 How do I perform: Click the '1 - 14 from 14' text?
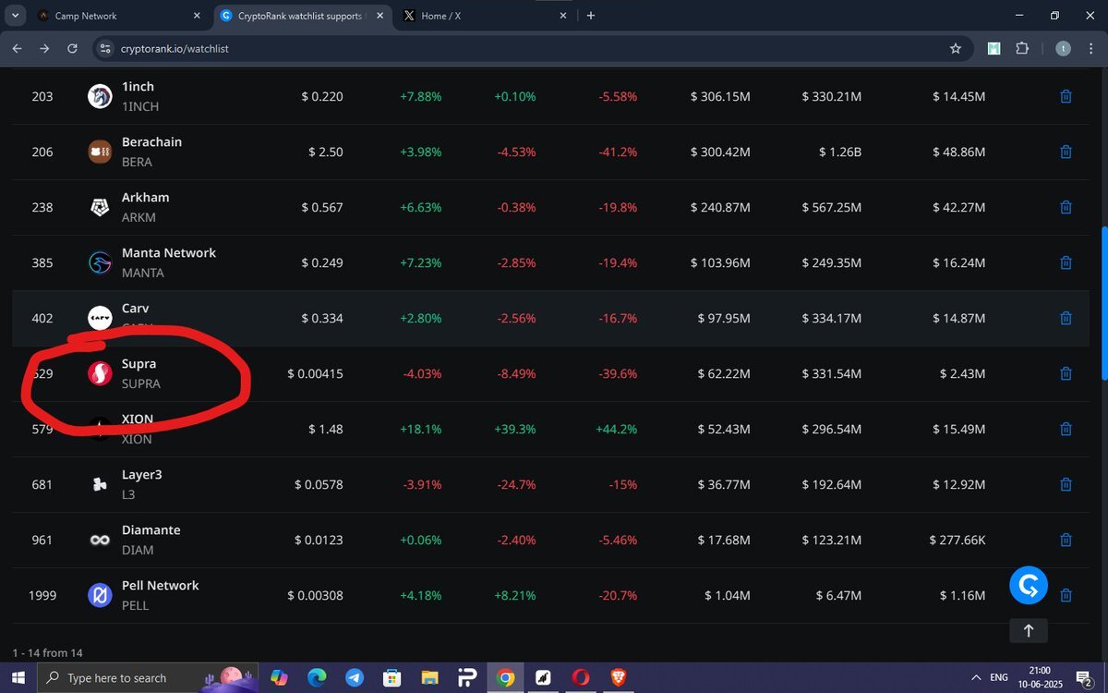pos(48,652)
